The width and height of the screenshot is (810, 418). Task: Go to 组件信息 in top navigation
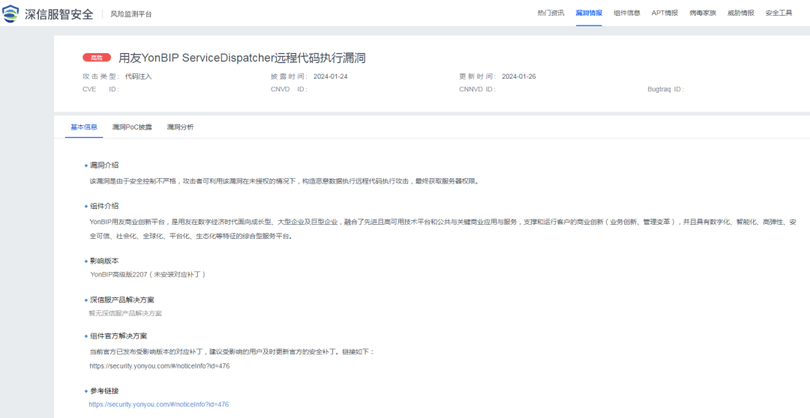[627, 13]
